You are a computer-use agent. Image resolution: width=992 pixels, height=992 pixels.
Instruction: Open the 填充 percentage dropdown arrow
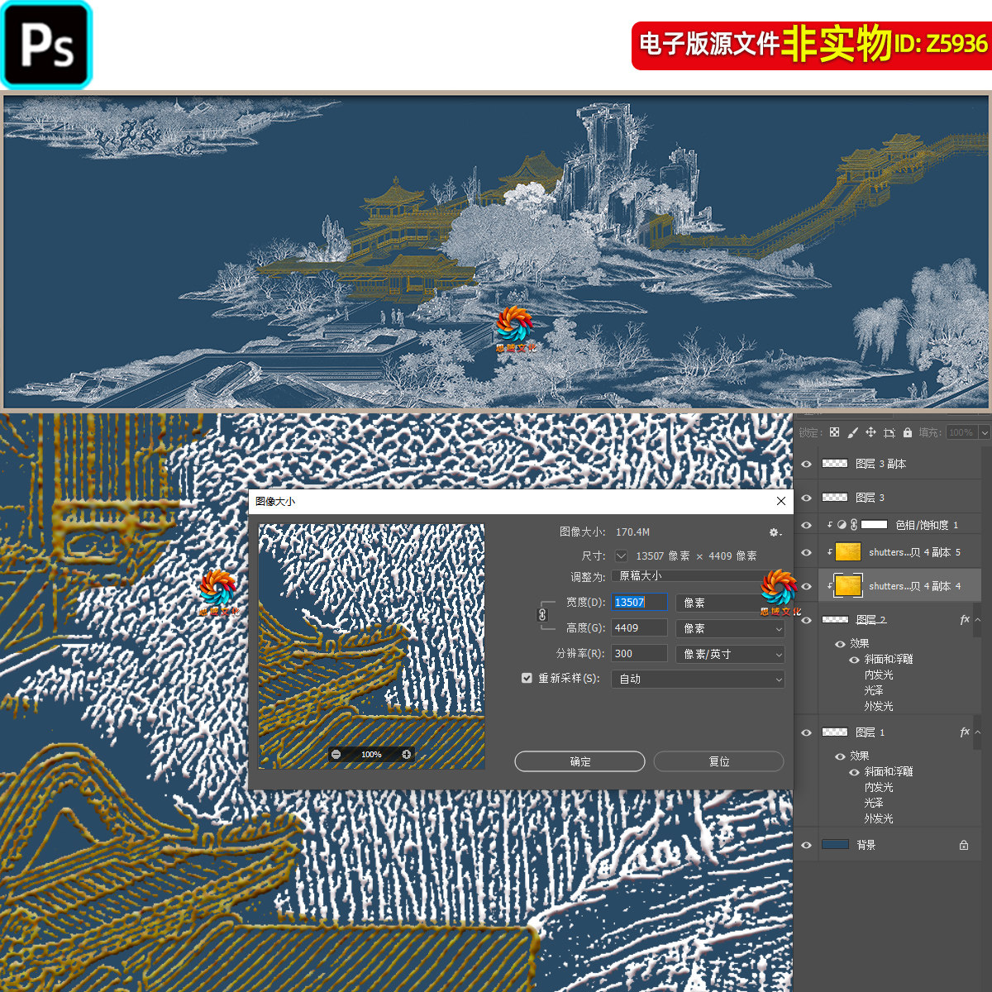click(x=985, y=432)
